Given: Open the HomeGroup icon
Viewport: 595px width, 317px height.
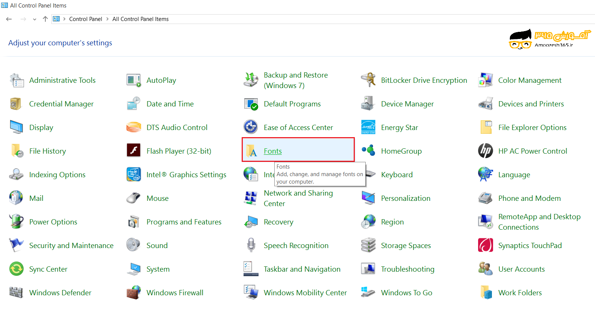Looking at the screenshot, I should pyautogui.click(x=368, y=151).
